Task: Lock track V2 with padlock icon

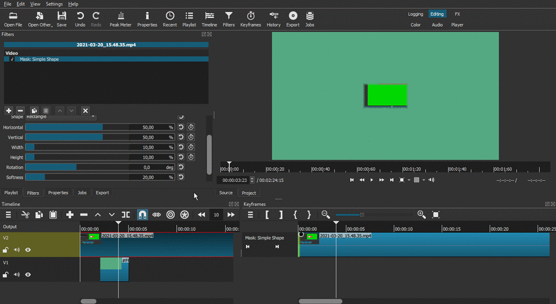Action: [x=5, y=250]
